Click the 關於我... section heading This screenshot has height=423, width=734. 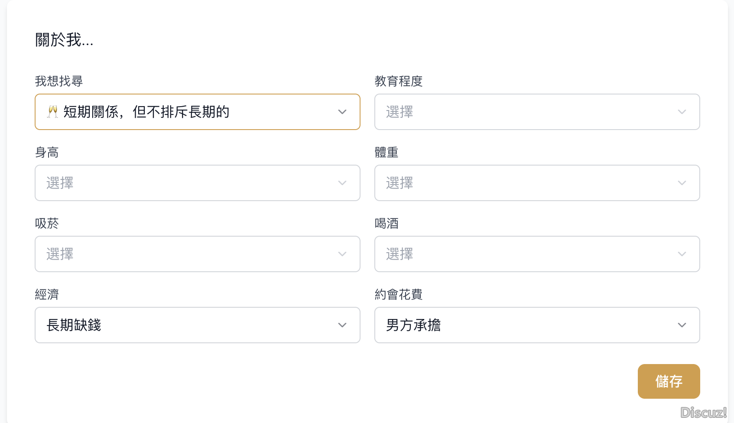point(64,40)
